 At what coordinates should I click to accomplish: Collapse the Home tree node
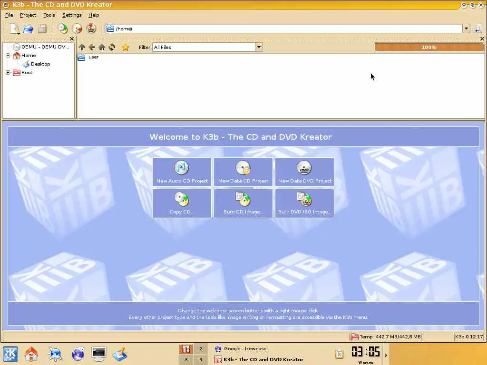[x=8, y=56]
